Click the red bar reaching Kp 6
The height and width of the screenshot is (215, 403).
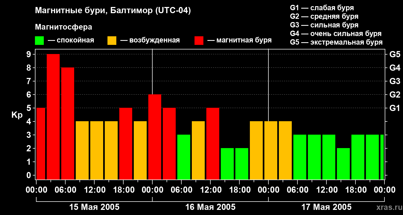[x=155, y=137]
